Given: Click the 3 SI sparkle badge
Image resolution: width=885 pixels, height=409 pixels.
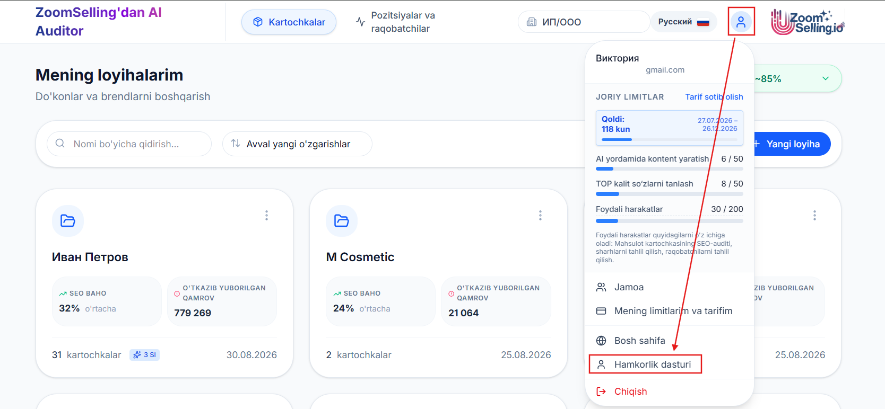Looking at the screenshot, I should [144, 355].
